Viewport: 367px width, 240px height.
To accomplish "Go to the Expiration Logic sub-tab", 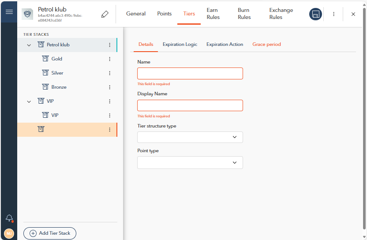I will point(180,45).
